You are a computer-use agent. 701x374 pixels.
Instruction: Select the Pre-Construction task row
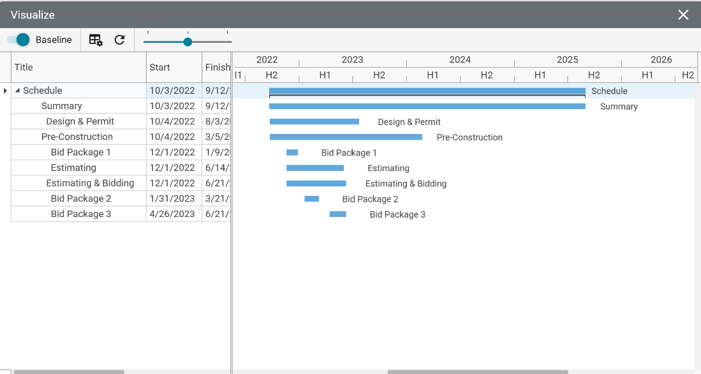coord(77,137)
